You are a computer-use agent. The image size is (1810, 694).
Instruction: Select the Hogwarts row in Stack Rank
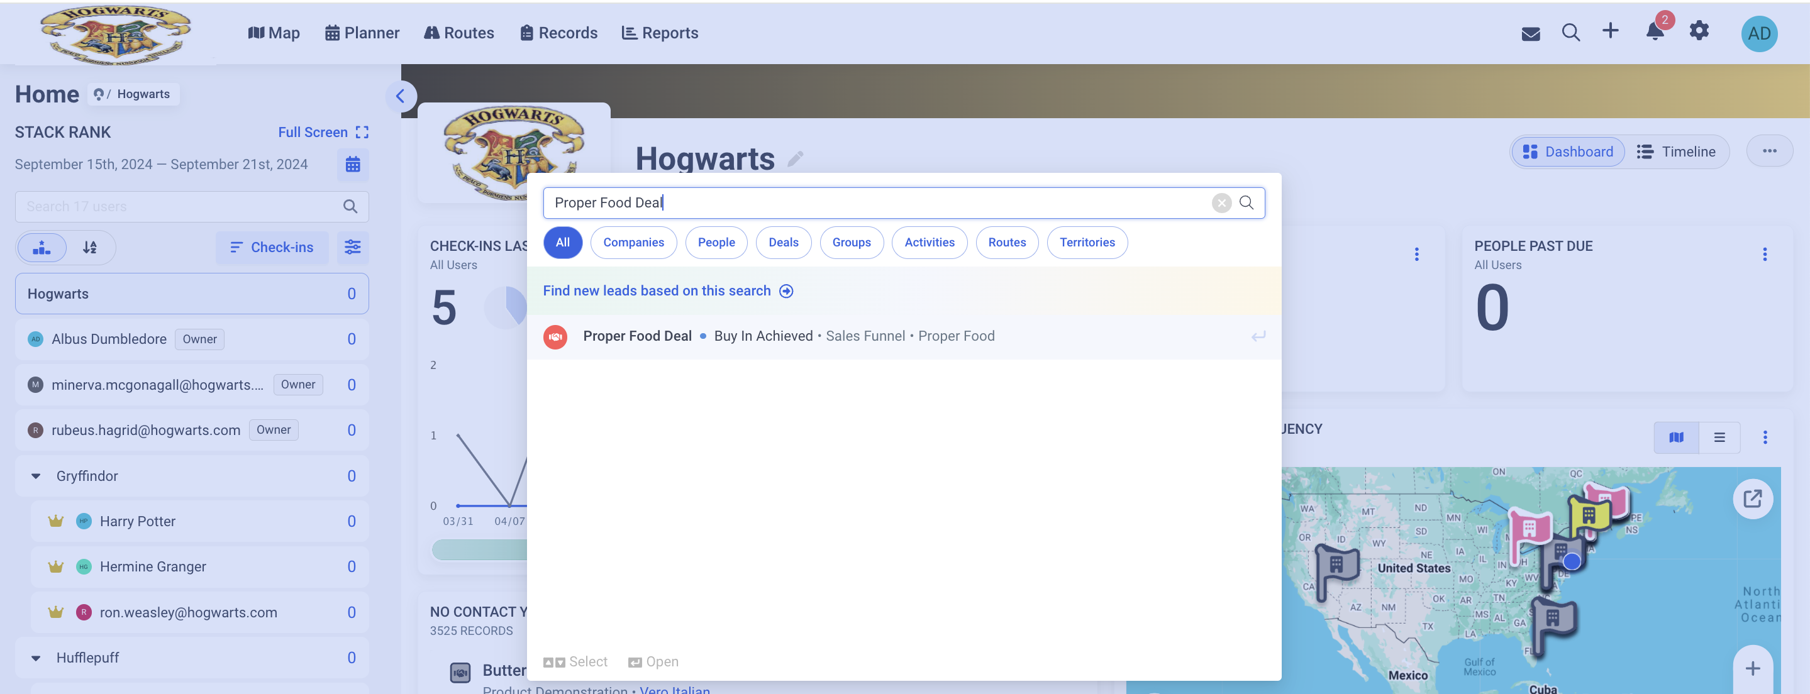192,294
